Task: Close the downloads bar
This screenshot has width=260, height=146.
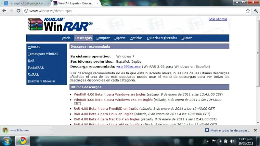Action: (x=255, y=130)
